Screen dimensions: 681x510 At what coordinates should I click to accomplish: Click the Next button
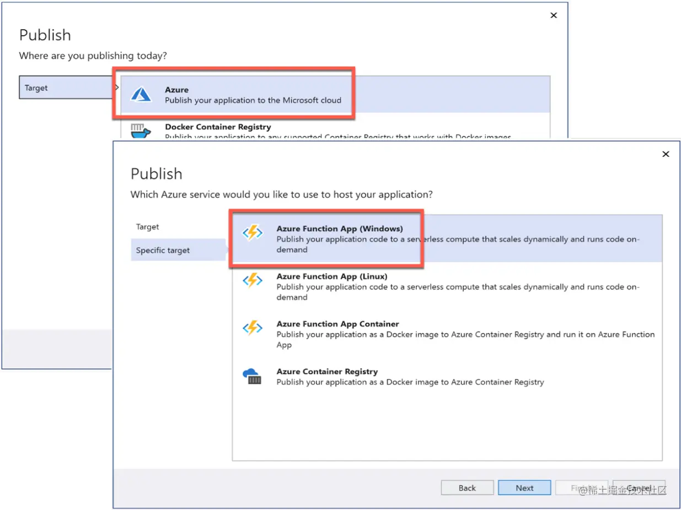[x=524, y=488]
